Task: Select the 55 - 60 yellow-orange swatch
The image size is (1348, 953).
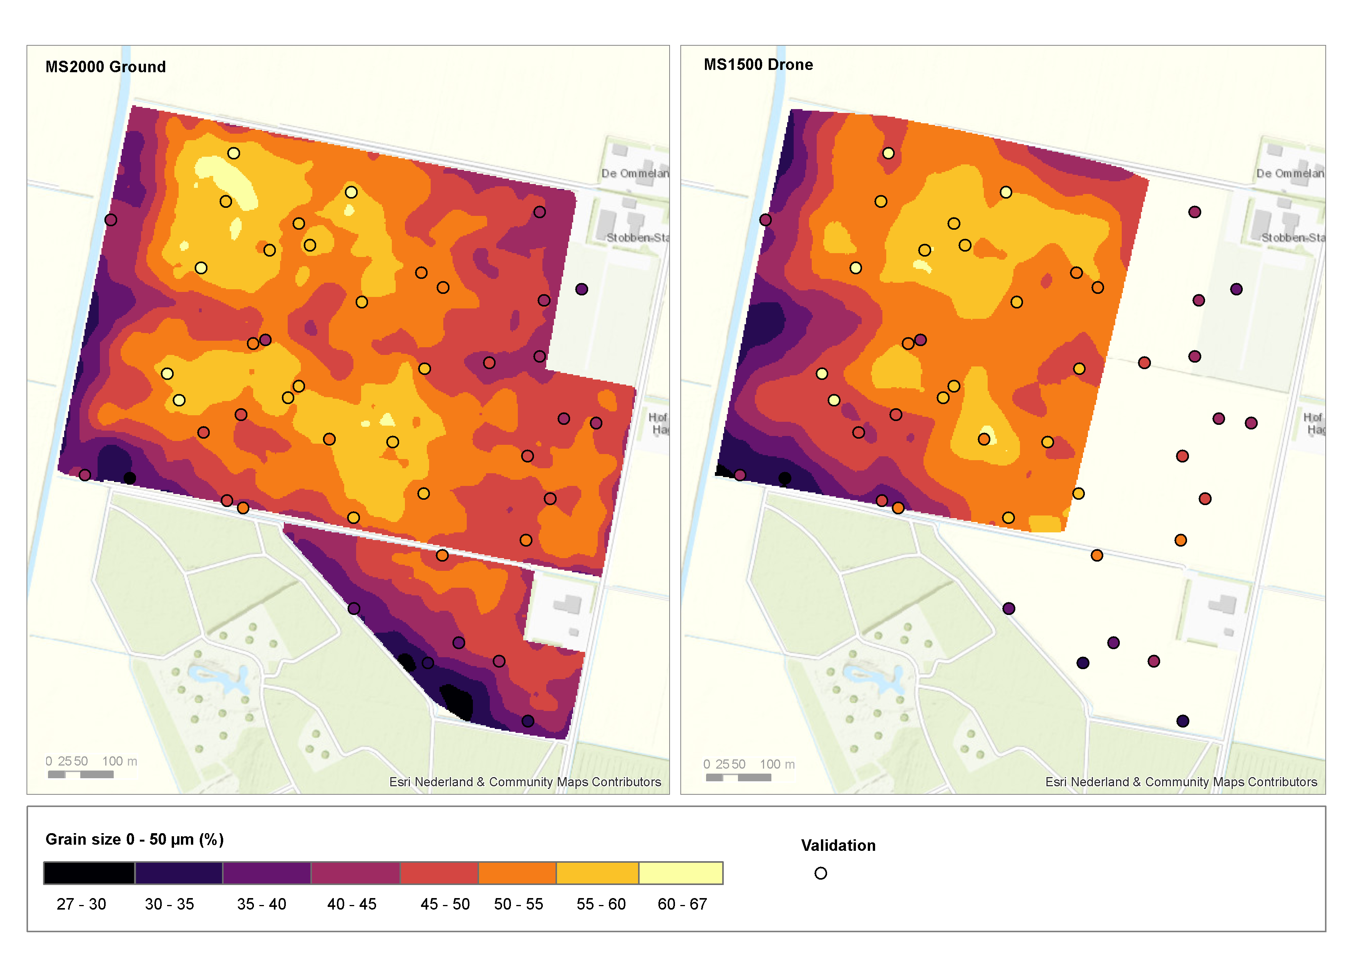Action: pyautogui.click(x=597, y=873)
